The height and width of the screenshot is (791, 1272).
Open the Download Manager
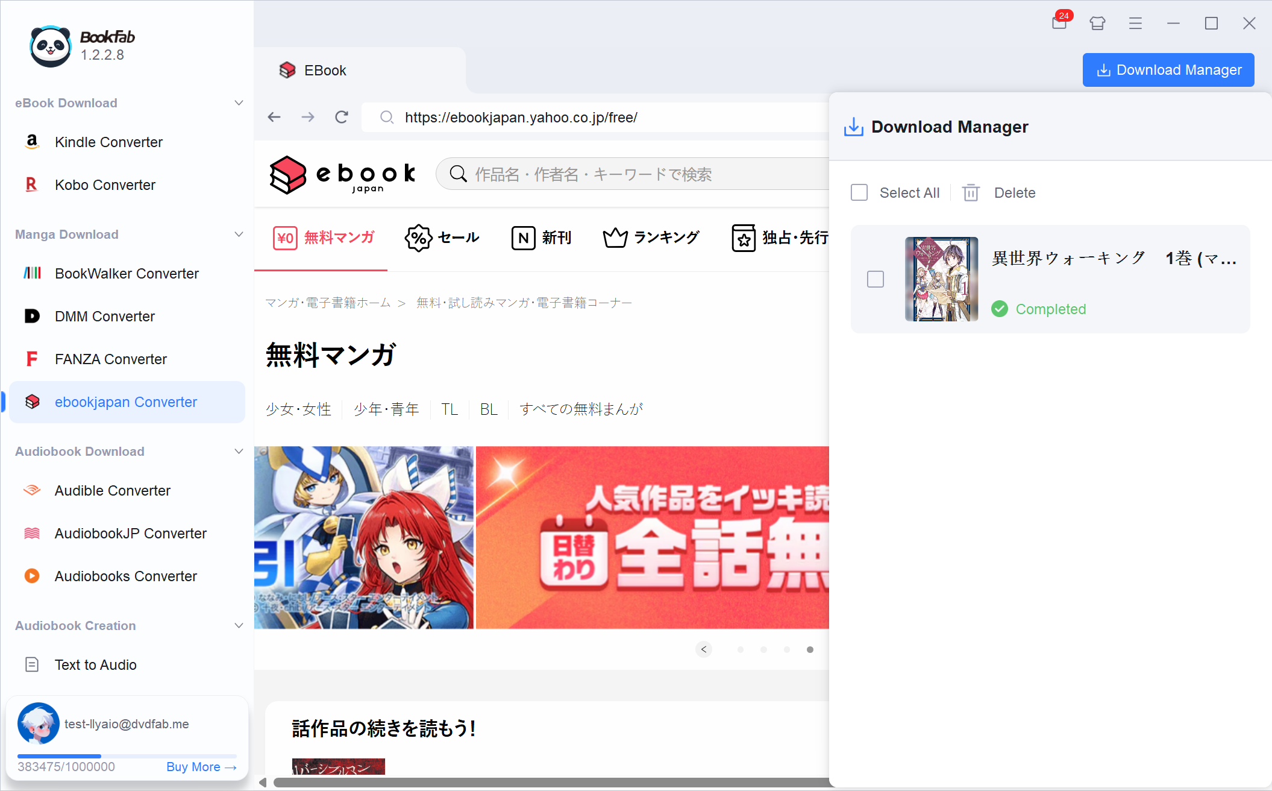(x=1168, y=69)
